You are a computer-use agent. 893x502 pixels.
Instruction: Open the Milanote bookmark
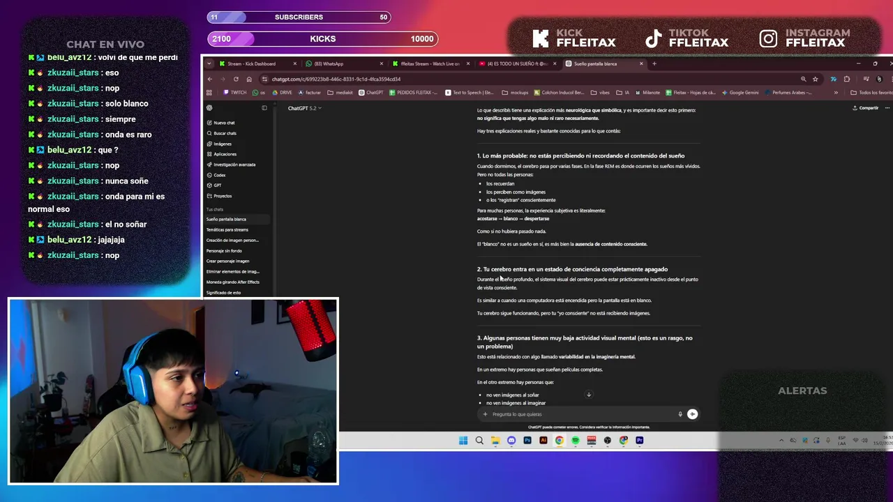(647, 92)
